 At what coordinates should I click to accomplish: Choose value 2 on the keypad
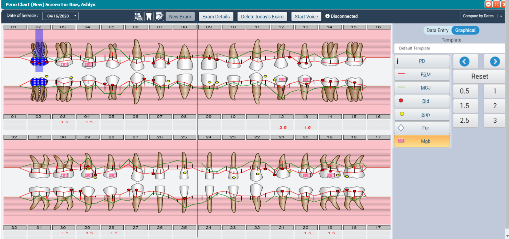click(x=495, y=106)
